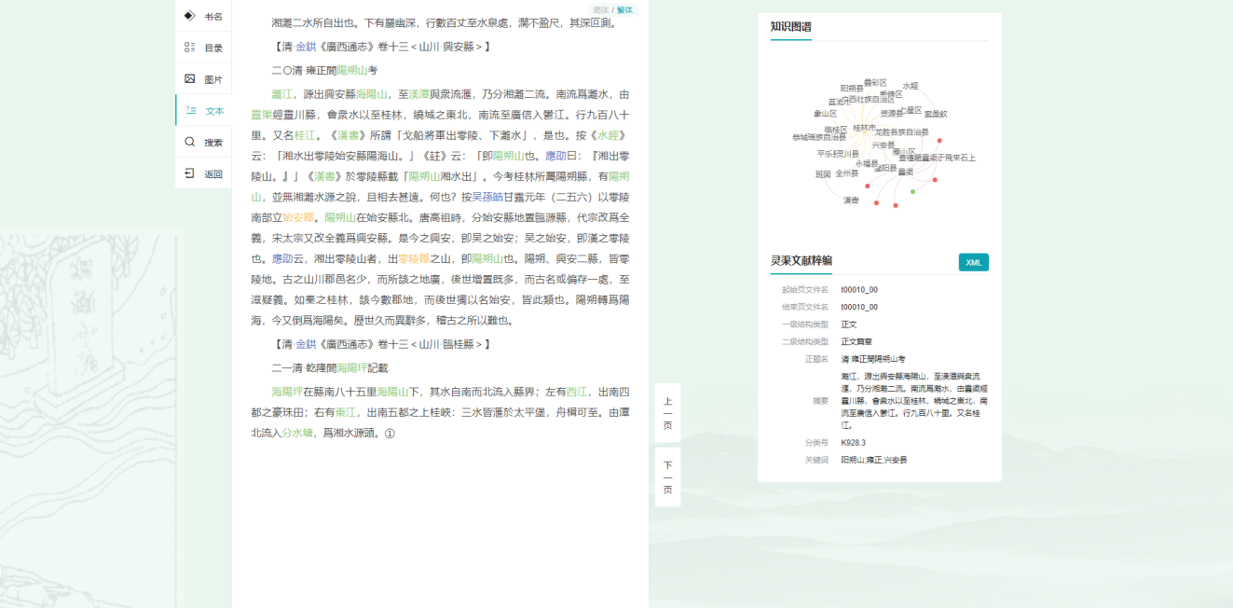This screenshot has height=608, width=1233.
Task: Switch text to 繁体 traditional Chinese
Action: (x=624, y=9)
